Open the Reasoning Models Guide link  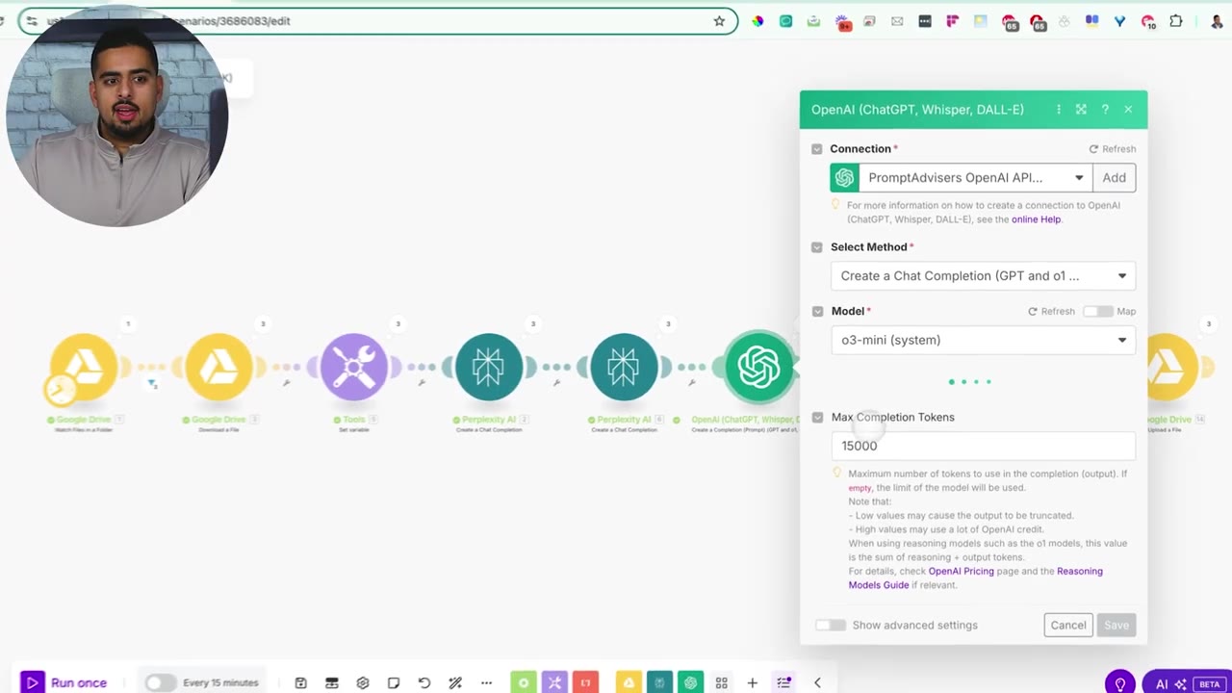point(975,577)
